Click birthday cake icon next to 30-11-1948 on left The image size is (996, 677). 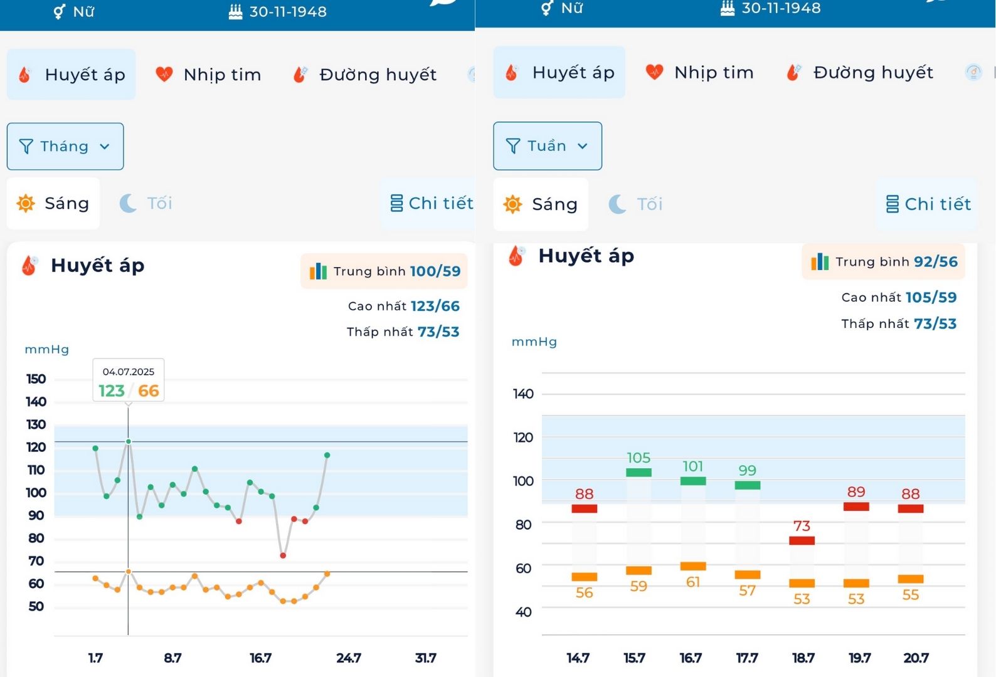tap(235, 12)
